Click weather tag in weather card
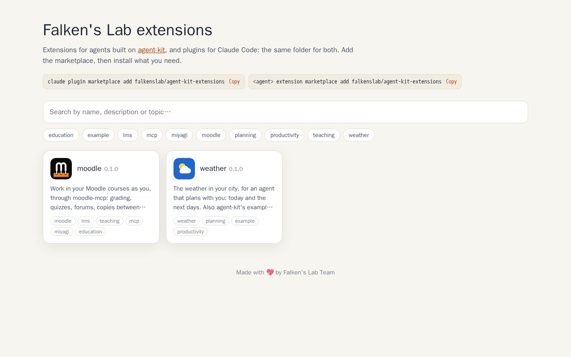Image resolution: width=571 pixels, height=357 pixels. 186,221
